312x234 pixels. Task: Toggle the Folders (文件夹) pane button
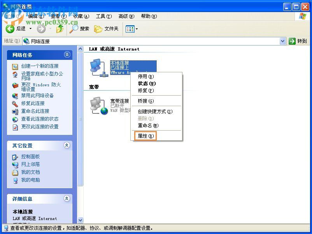click(106, 29)
